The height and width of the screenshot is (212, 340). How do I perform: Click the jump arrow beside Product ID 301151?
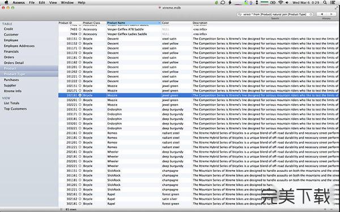click(80, 171)
